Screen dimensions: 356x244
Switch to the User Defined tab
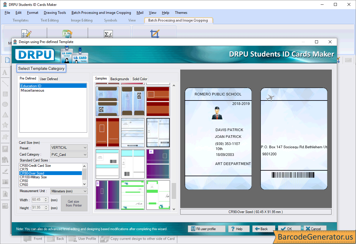coord(49,79)
